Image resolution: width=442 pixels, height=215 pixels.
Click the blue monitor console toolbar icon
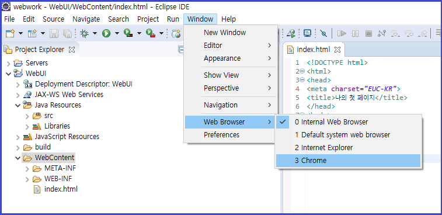tap(307, 33)
